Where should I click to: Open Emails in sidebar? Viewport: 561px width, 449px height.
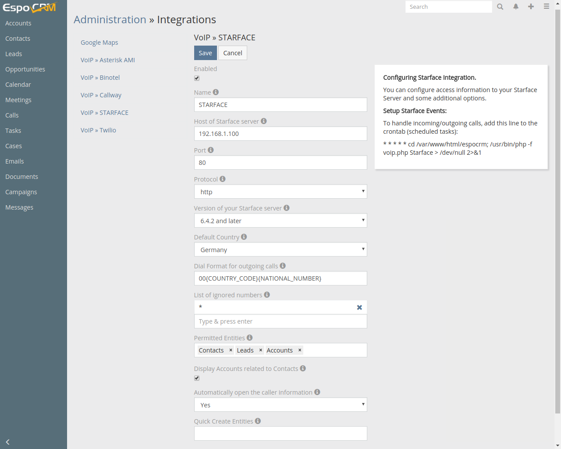(x=14, y=161)
